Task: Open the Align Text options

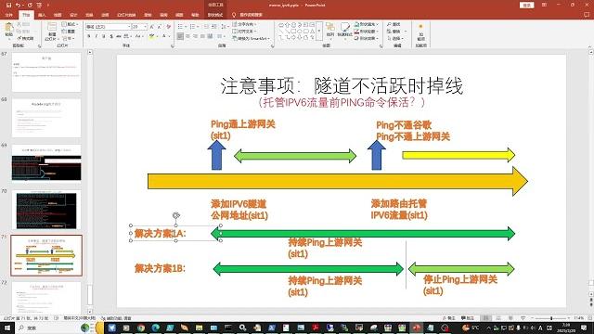Action: pyautogui.click(x=245, y=32)
